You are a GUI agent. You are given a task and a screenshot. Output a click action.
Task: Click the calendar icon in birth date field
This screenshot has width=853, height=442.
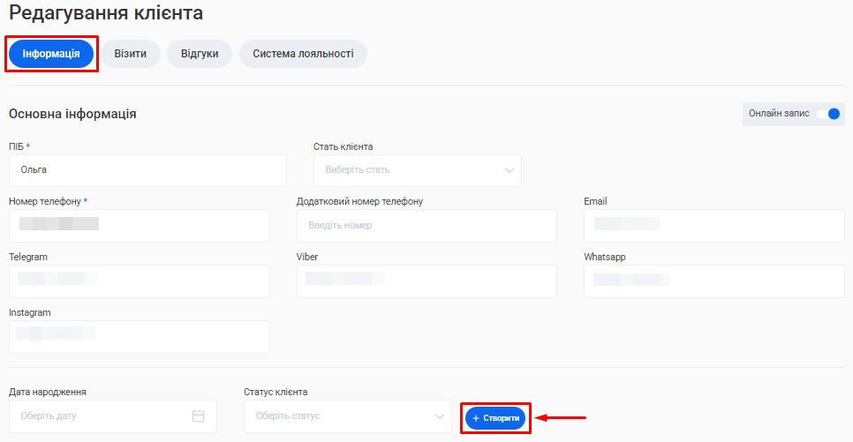pos(199,416)
